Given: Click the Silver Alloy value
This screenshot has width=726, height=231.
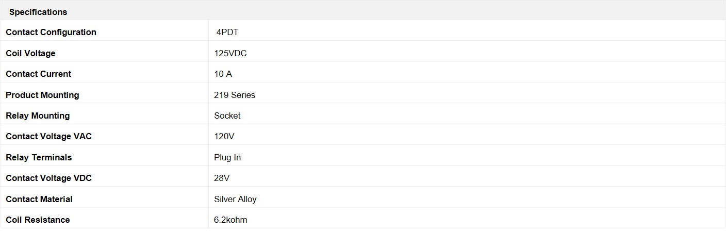Looking at the screenshot, I should point(235,199).
